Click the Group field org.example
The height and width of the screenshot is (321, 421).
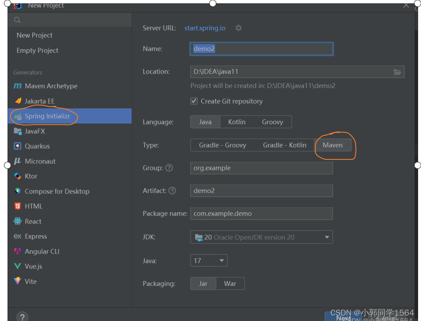261,168
